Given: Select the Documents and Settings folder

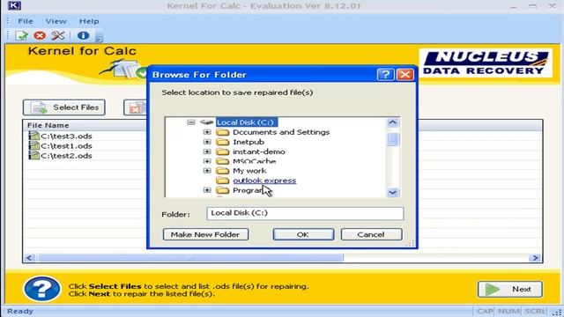Looking at the screenshot, I should coord(281,132).
